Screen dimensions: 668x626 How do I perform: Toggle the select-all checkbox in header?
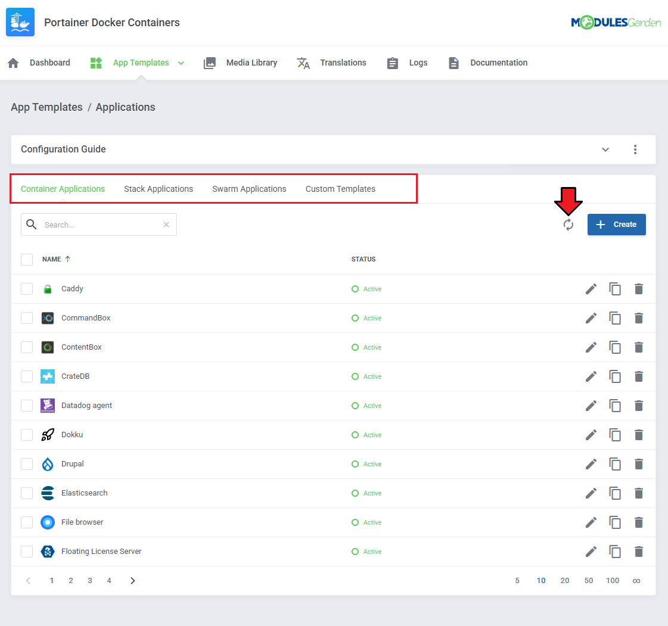[x=27, y=259]
